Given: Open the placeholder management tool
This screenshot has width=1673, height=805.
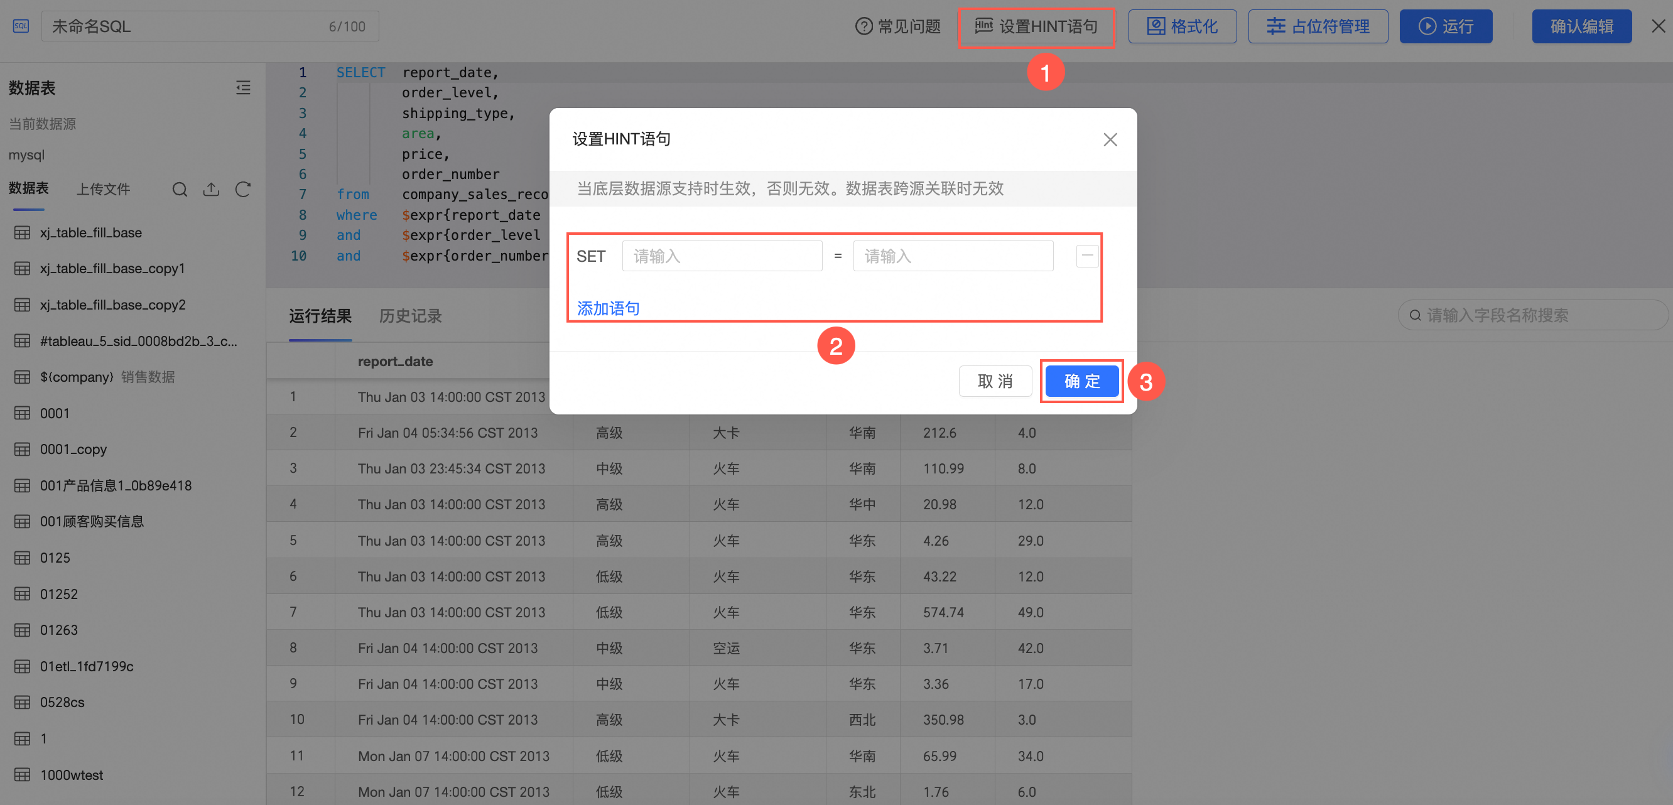Looking at the screenshot, I should (x=1318, y=26).
